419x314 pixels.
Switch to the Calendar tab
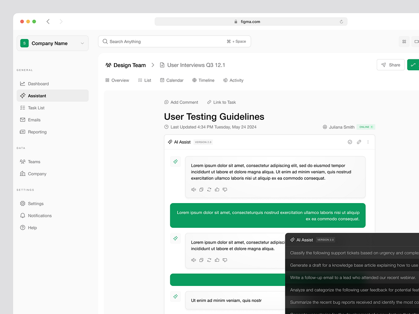coord(172,80)
